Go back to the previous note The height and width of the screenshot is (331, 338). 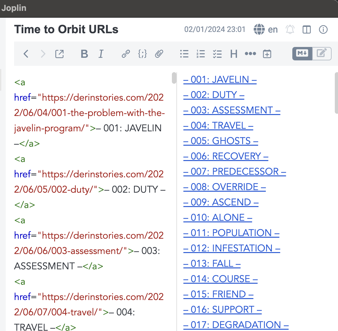click(x=26, y=54)
